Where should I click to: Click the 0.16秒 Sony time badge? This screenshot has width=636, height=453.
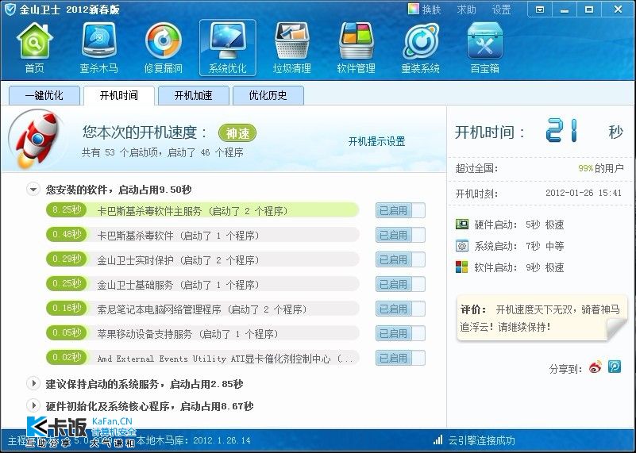pyautogui.click(x=67, y=309)
